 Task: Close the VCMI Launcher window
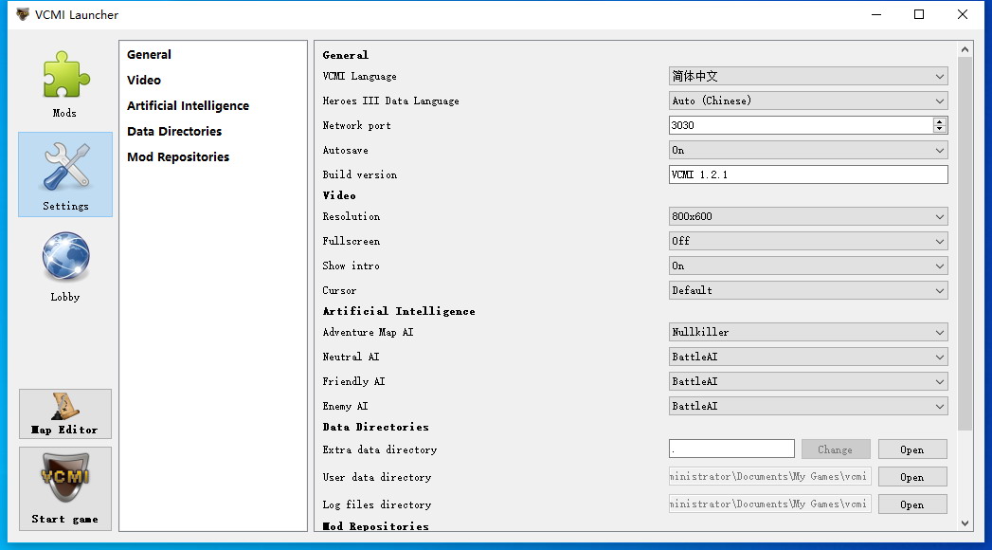pos(963,14)
